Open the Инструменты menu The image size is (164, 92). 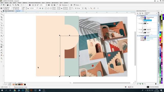[x=55, y=3]
